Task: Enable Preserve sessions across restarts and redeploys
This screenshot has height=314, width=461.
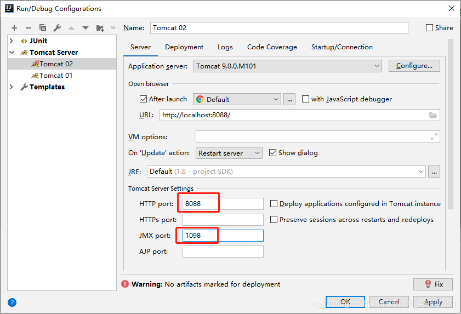Action: pos(274,219)
